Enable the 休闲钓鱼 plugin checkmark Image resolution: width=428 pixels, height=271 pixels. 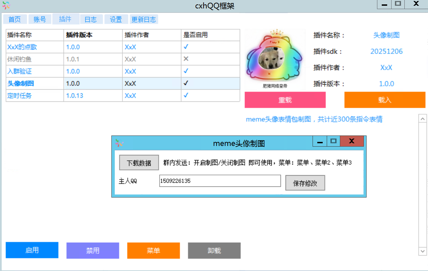pos(186,59)
